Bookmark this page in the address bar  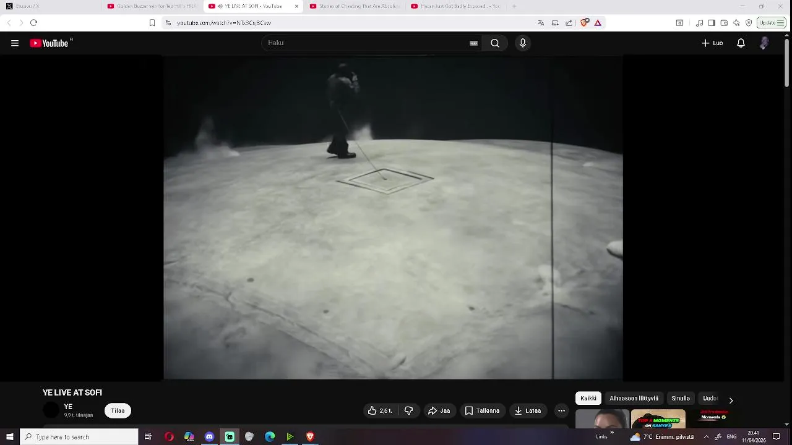[152, 23]
